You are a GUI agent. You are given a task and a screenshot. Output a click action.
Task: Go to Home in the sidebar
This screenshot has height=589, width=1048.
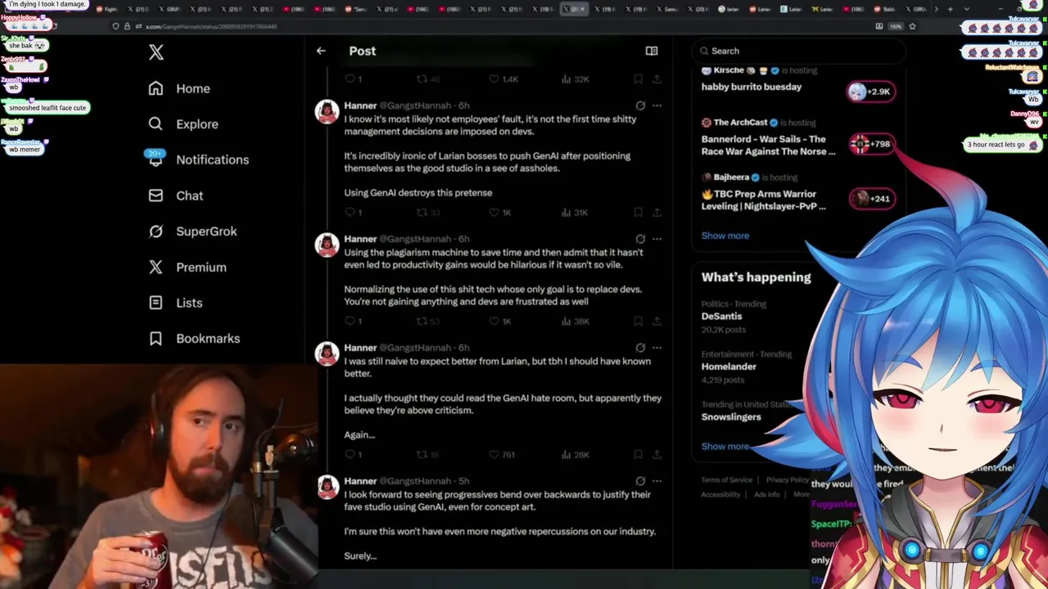[x=179, y=88]
